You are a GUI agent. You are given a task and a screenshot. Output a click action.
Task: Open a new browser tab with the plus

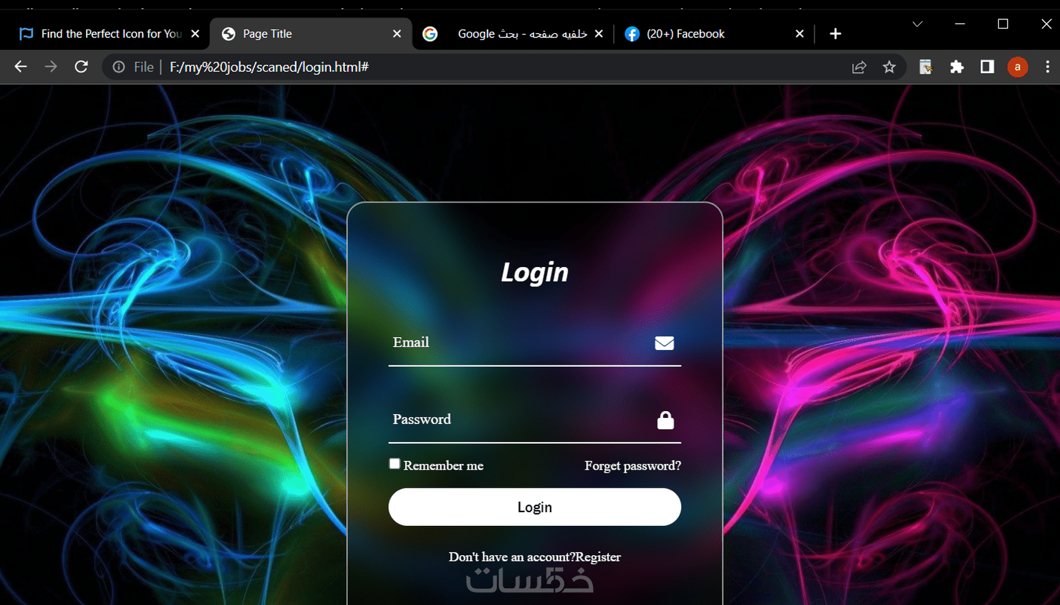click(x=835, y=34)
